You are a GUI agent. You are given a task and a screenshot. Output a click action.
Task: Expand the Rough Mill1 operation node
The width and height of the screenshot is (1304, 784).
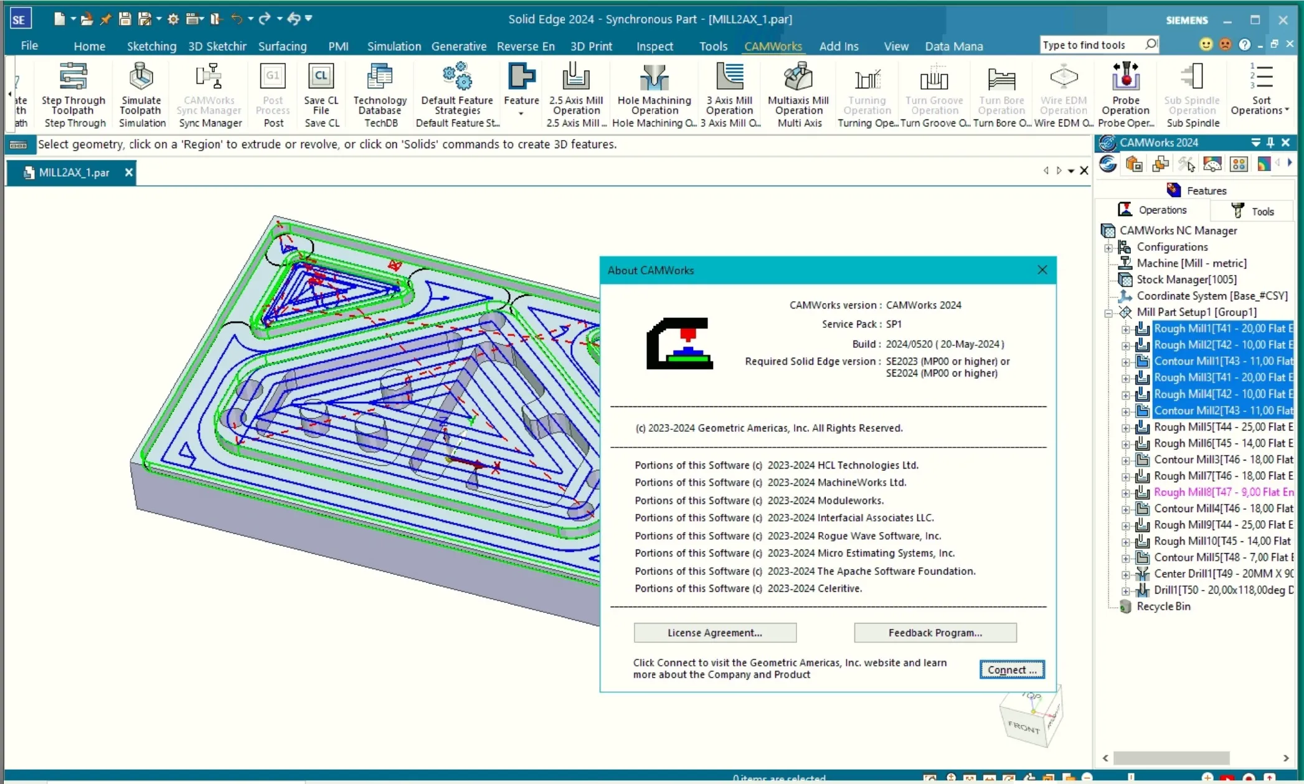click(1126, 329)
